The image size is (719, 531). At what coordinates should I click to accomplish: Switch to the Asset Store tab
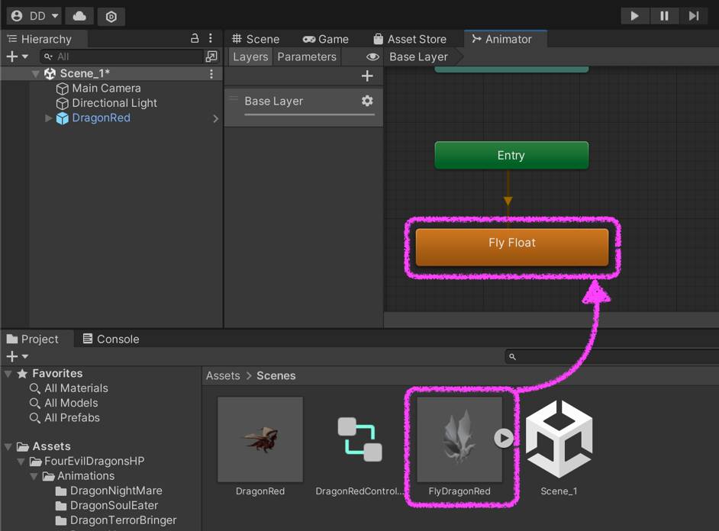[410, 39]
